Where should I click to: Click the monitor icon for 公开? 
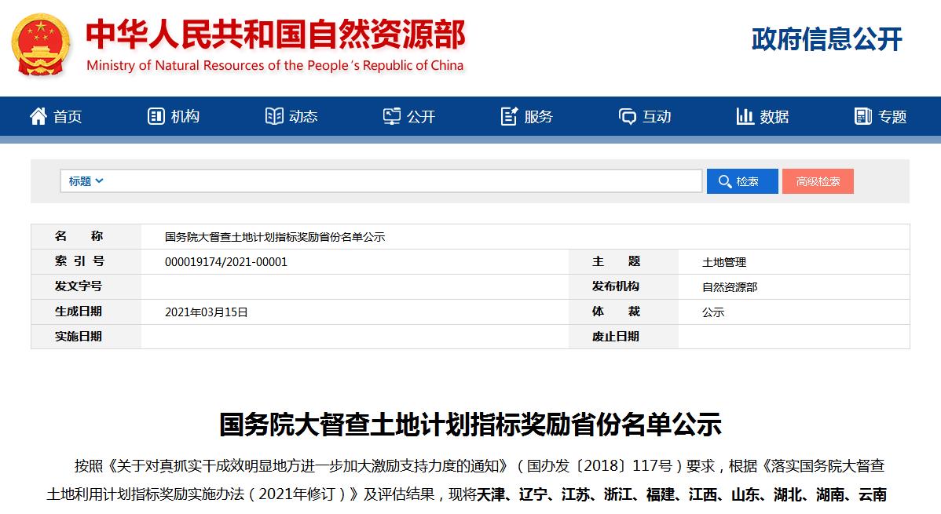coord(392,116)
